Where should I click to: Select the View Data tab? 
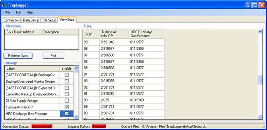67,20
